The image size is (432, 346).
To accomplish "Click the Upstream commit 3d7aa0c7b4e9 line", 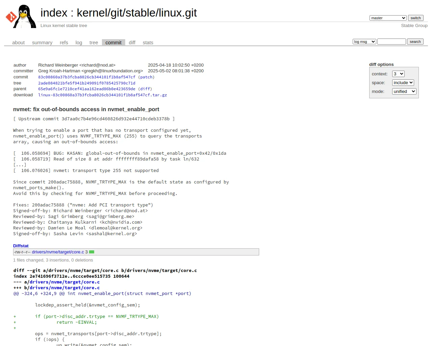I will [94, 119].
